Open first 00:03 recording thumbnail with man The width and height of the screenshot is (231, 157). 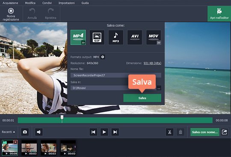pos(29,148)
